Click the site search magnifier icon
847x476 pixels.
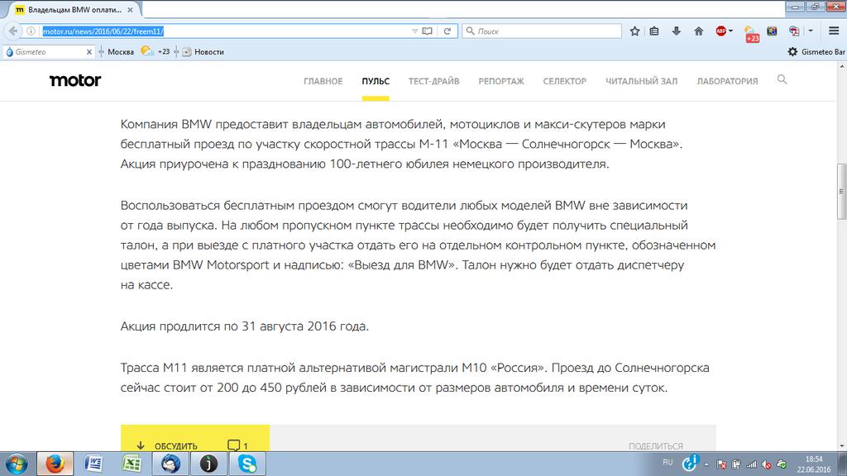pos(782,80)
